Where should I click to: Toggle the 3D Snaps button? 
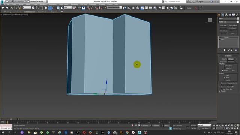(x=88, y=8)
